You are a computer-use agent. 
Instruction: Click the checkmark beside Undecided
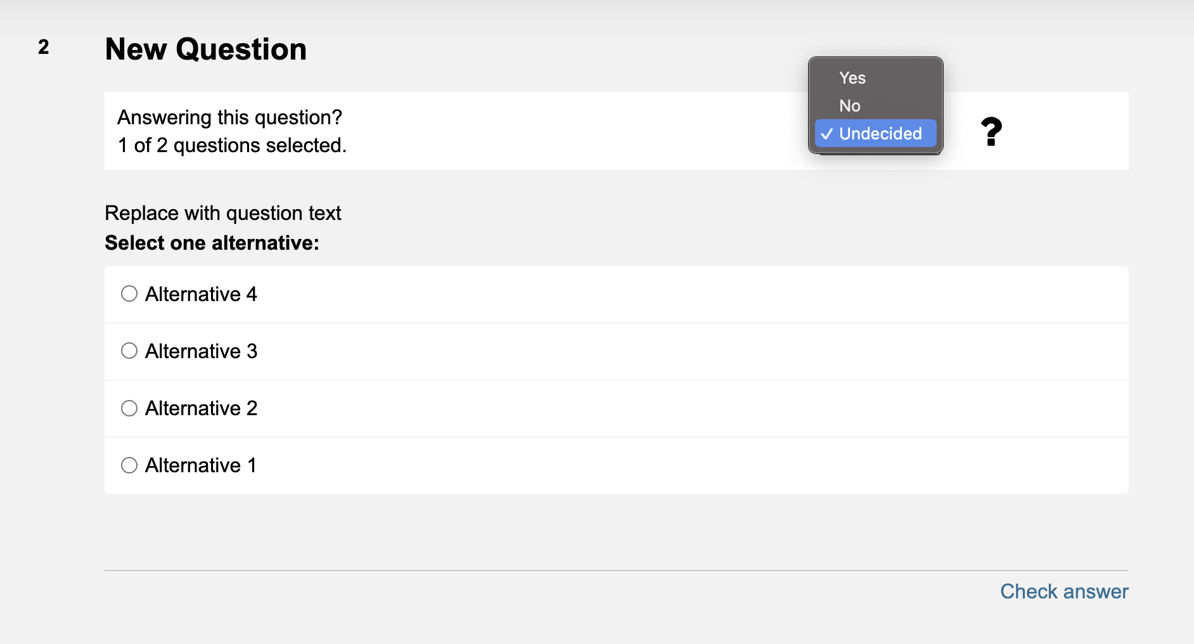[826, 134]
